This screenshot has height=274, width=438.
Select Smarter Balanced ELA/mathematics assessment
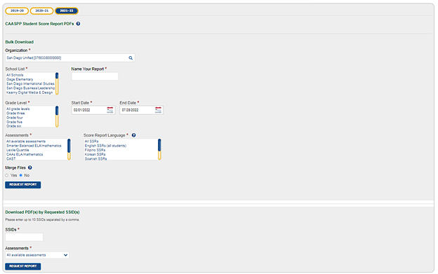(x=34, y=146)
